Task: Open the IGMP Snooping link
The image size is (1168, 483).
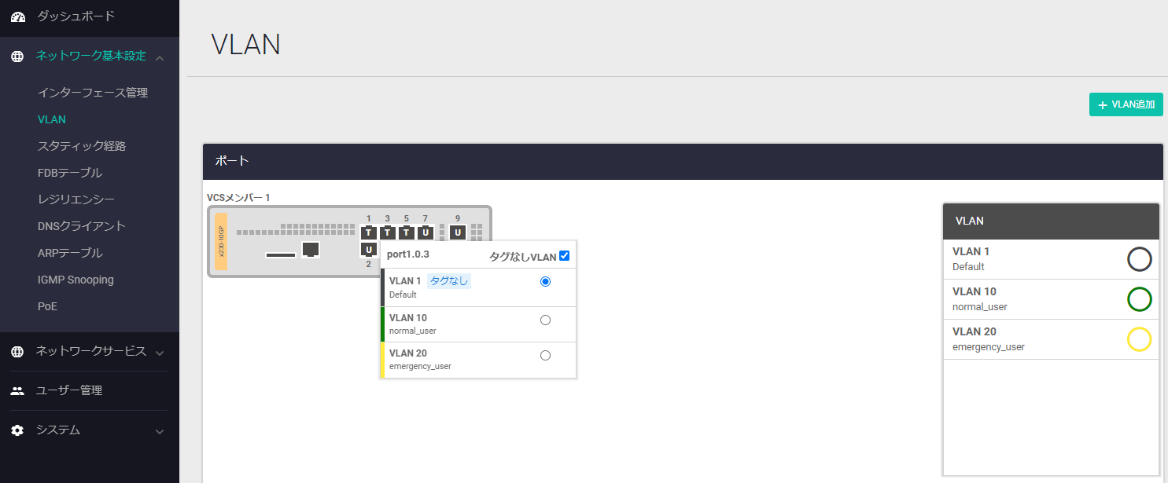Action: coord(76,280)
